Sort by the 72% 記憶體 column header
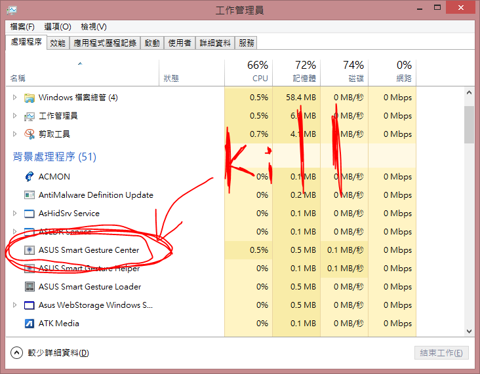Viewport: 480px width, 374px height. (x=296, y=73)
